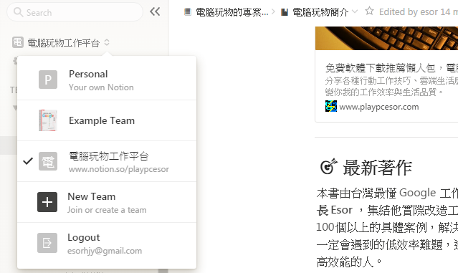The width and height of the screenshot is (458, 273).
Task: Choose New Team to join or create
Action: pos(107,202)
